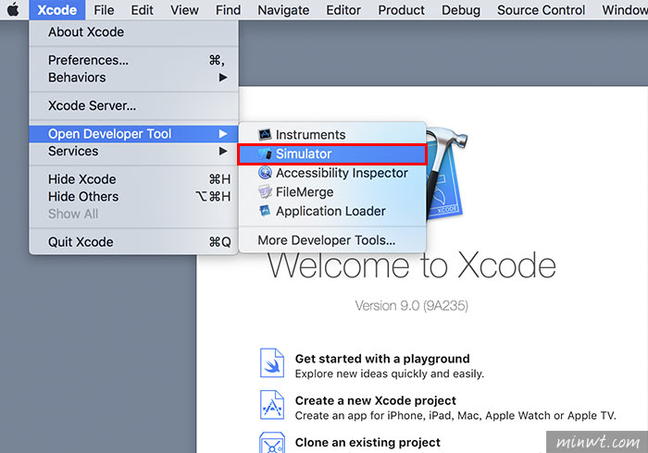The image size is (648, 453).
Task: Open the Debug menu
Action: [461, 10]
